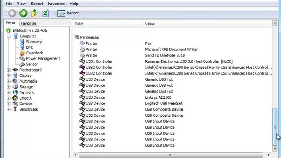Select Renesas Electronics USB 3.0 Host Controller value
This screenshot has height=158, width=281.
tap(189, 61)
